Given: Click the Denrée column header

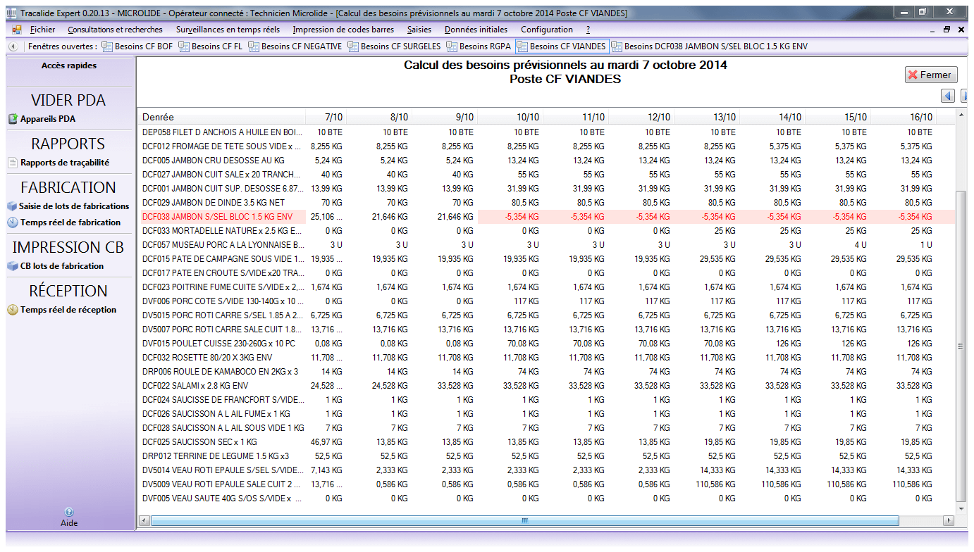Looking at the screenshot, I should (221, 117).
